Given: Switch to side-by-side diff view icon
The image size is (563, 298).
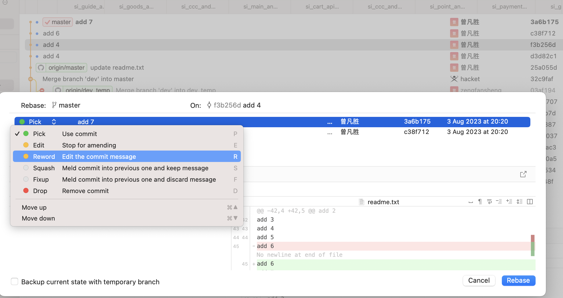Looking at the screenshot, I should click(x=530, y=202).
